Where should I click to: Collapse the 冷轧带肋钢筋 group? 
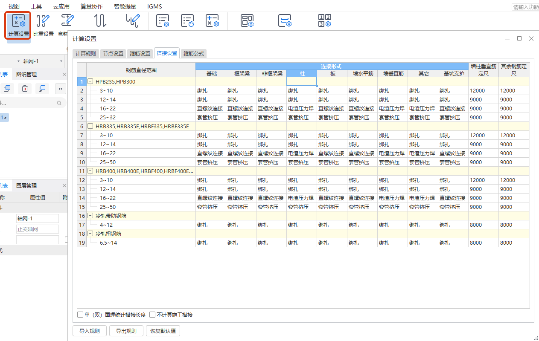[x=90, y=216]
